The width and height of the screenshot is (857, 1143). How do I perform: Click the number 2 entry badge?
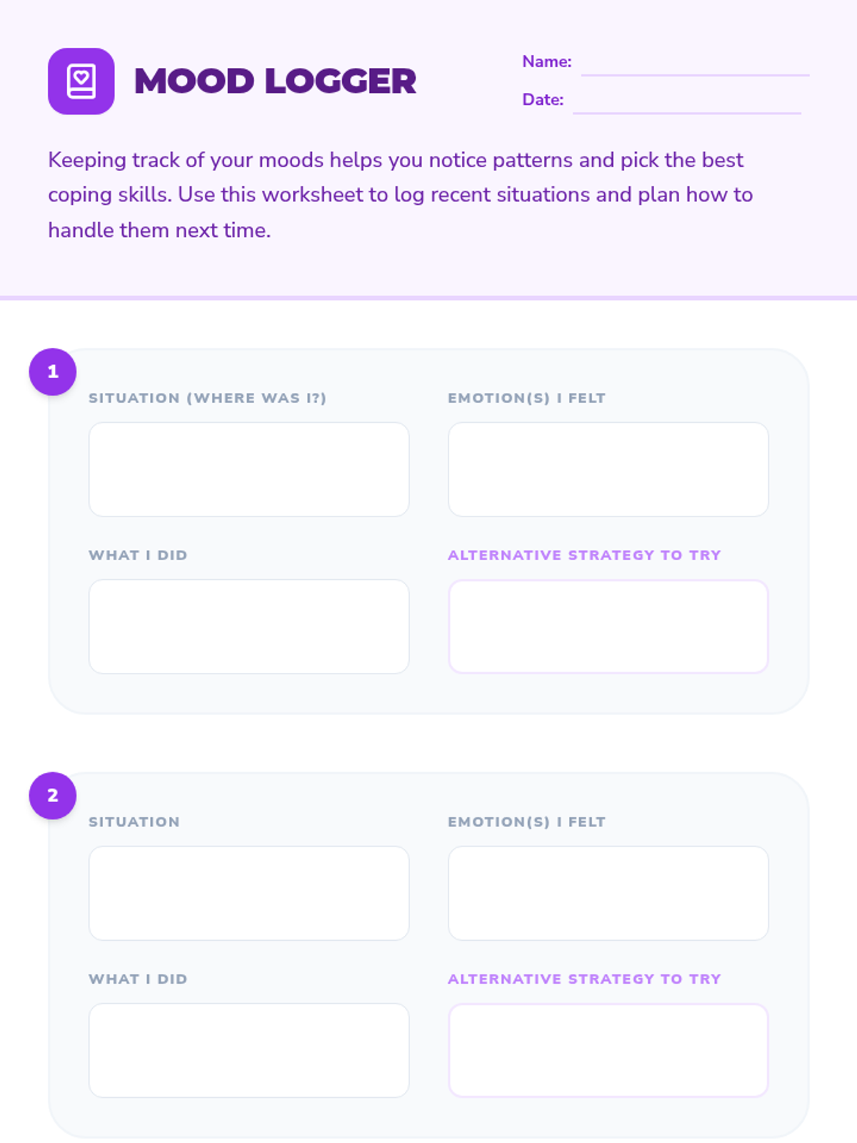(x=53, y=795)
